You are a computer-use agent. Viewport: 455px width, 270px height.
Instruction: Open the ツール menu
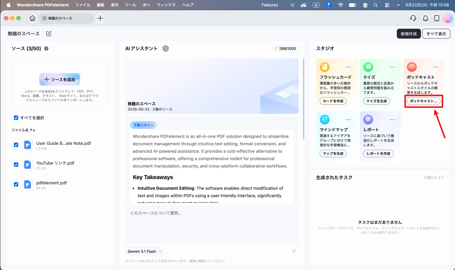click(x=130, y=5)
